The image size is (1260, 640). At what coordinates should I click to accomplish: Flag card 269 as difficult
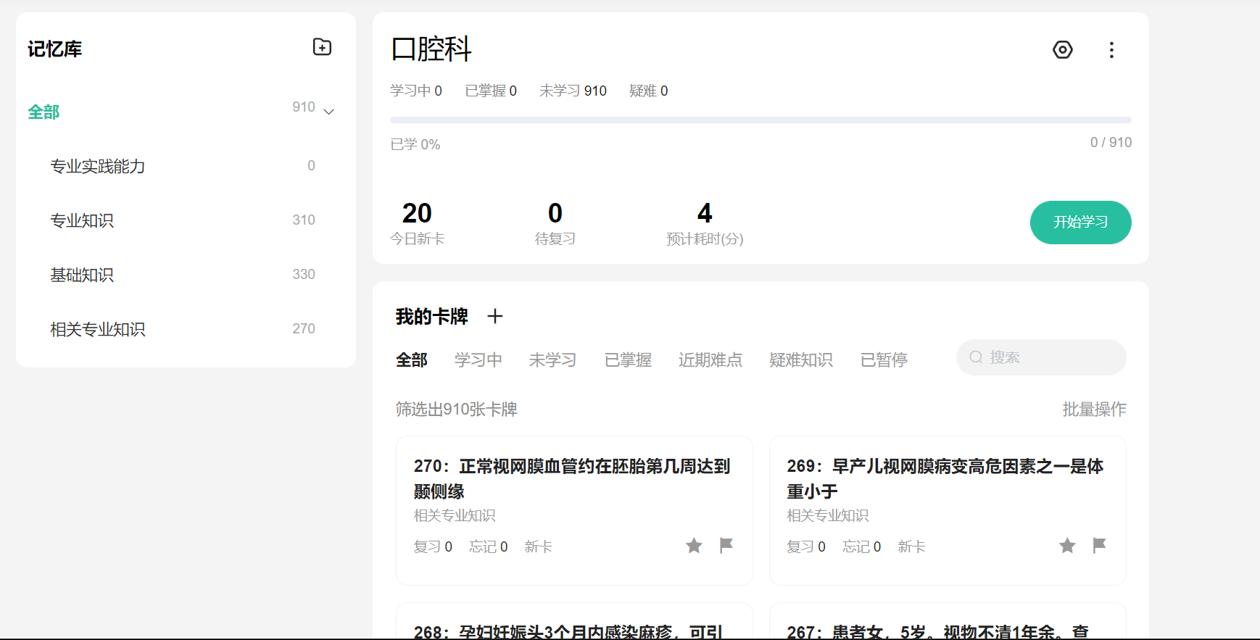[x=1100, y=545]
